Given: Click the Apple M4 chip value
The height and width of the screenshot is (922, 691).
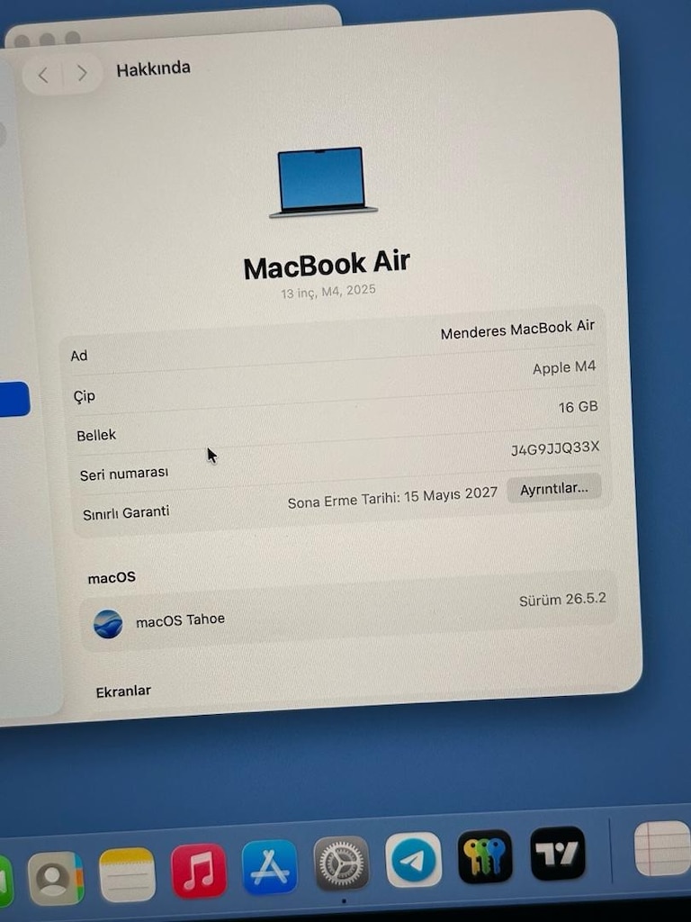Looking at the screenshot, I should tap(564, 367).
